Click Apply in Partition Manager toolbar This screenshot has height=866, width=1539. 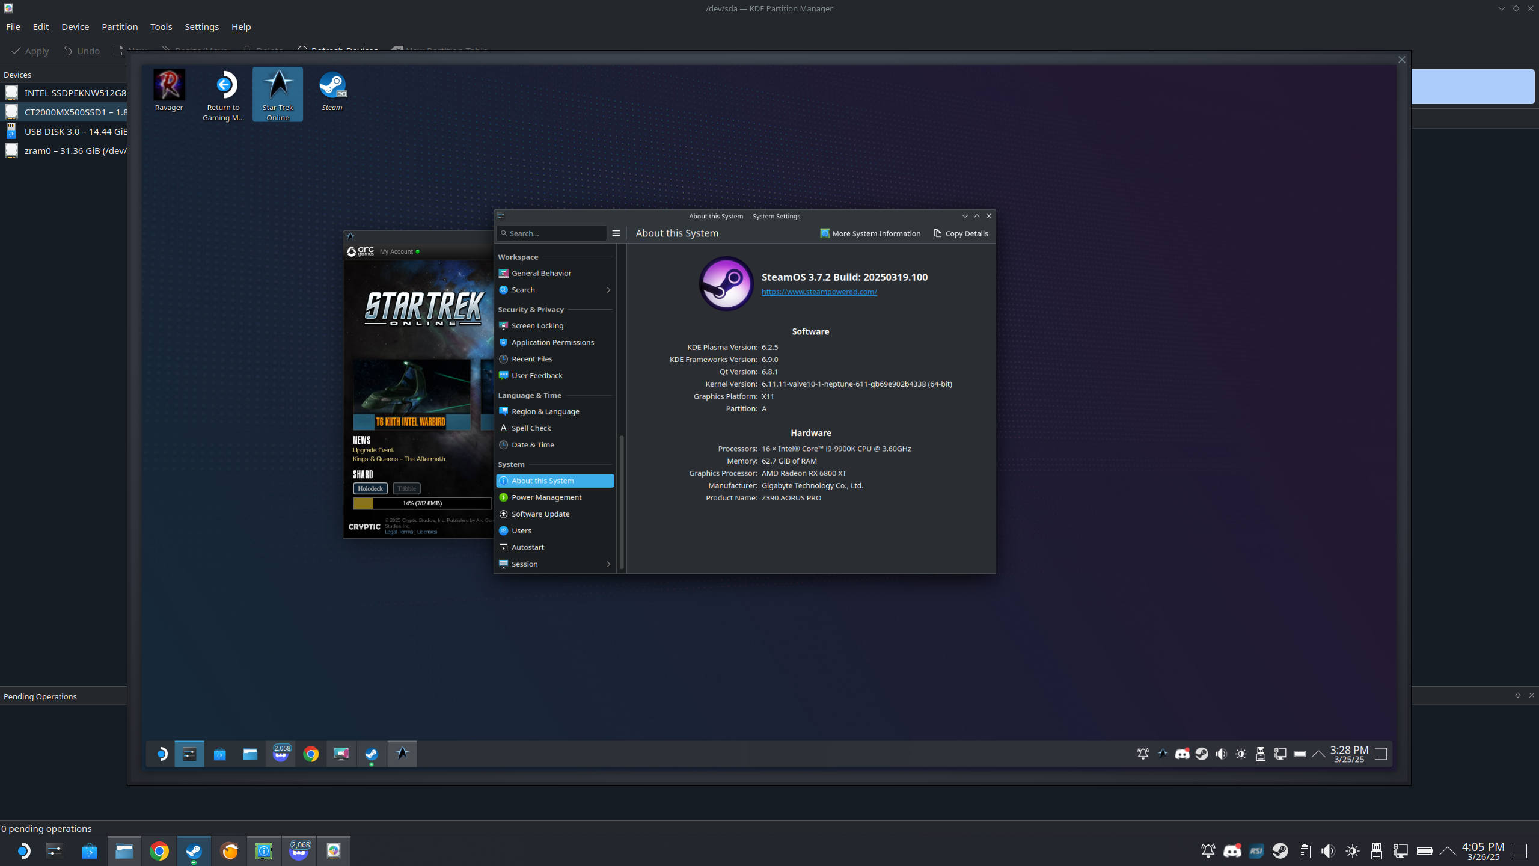[30, 51]
